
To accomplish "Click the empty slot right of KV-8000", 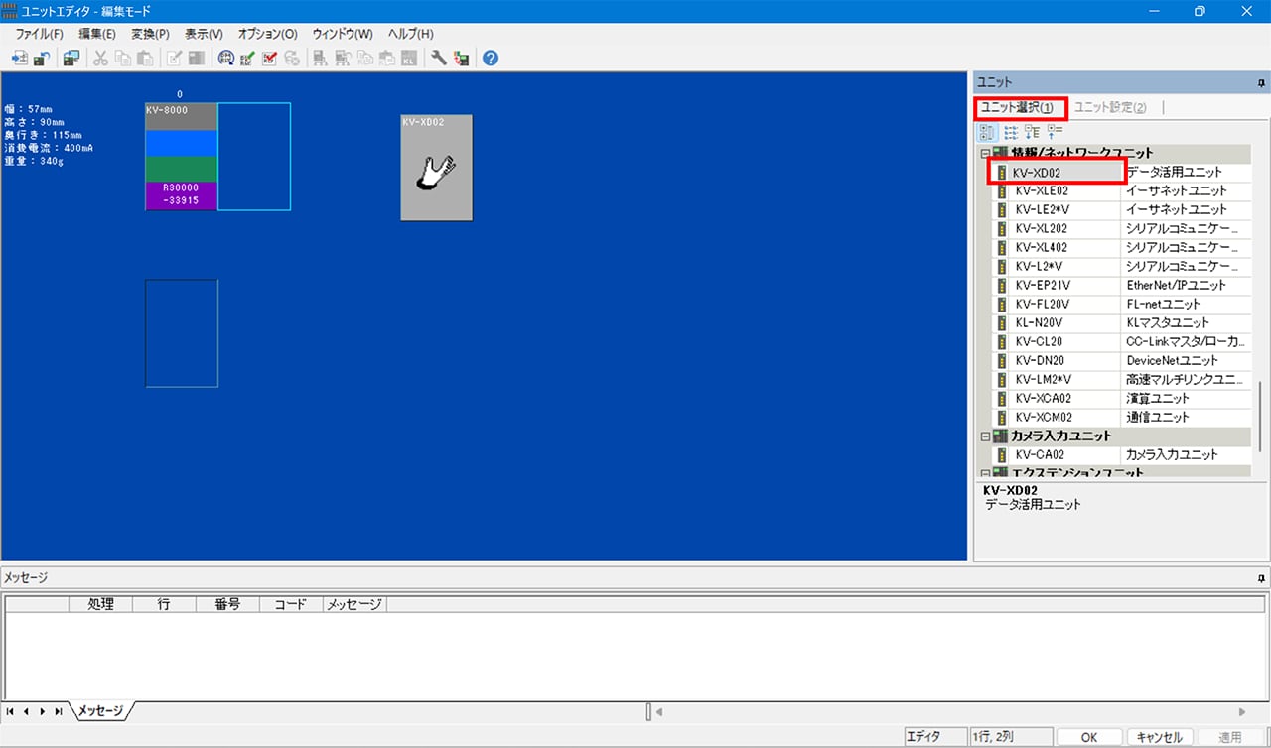I will (x=254, y=157).
